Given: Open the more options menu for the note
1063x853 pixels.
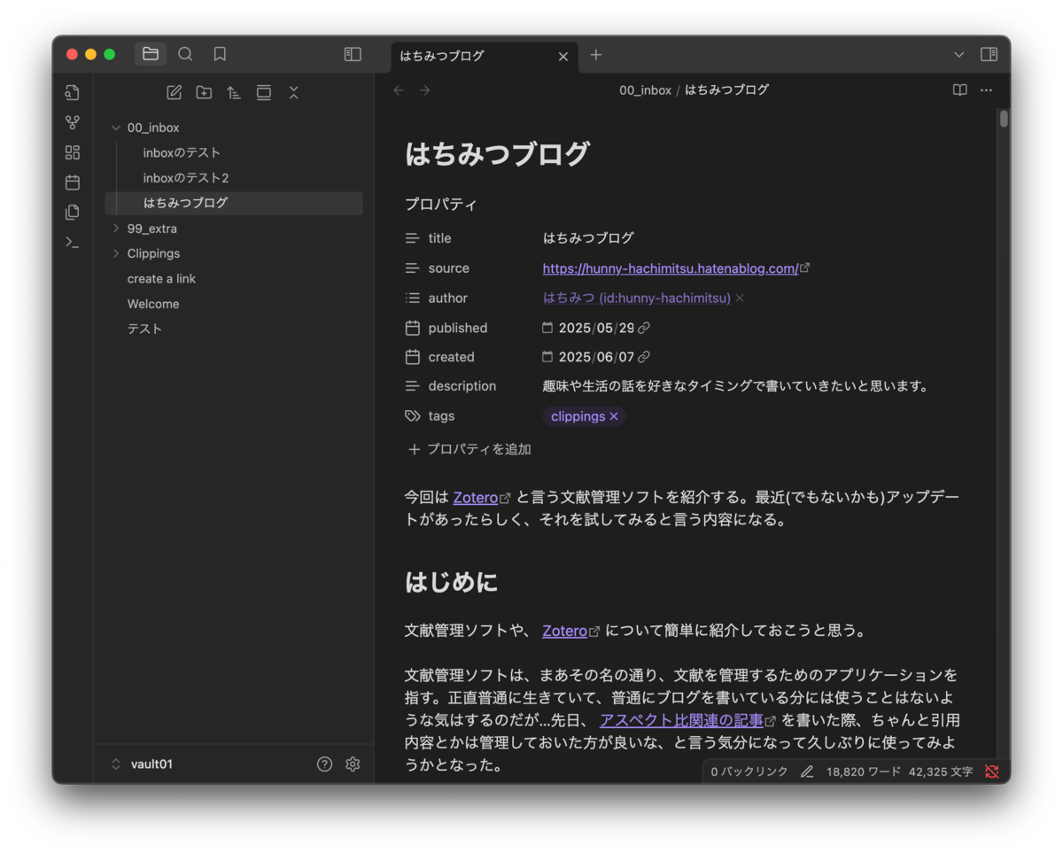Looking at the screenshot, I should (x=986, y=89).
